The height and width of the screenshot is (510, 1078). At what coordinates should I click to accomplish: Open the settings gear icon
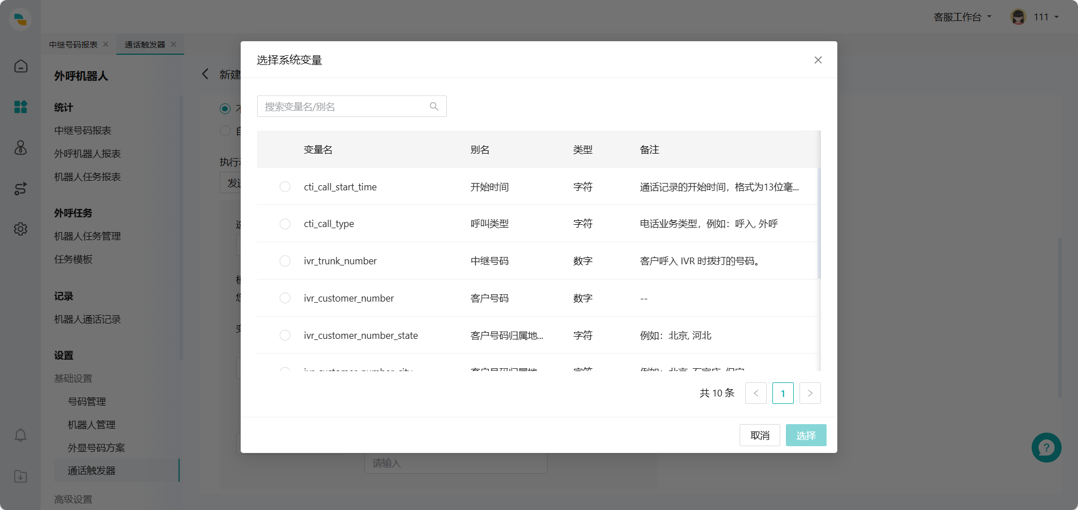20,229
